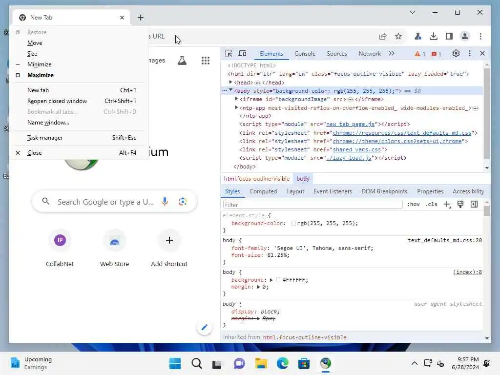Image resolution: width=500 pixels, height=375 pixels.
Task: Select Reopen closed window menu entry
Action: (x=80, y=101)
